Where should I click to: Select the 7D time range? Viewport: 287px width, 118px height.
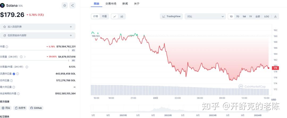[x=238, y=16]
